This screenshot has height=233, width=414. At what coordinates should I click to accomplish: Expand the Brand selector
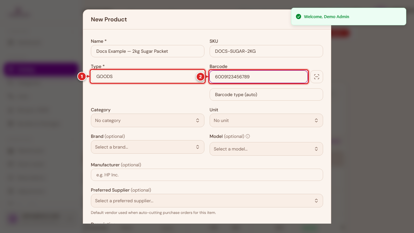coord(147,147)
